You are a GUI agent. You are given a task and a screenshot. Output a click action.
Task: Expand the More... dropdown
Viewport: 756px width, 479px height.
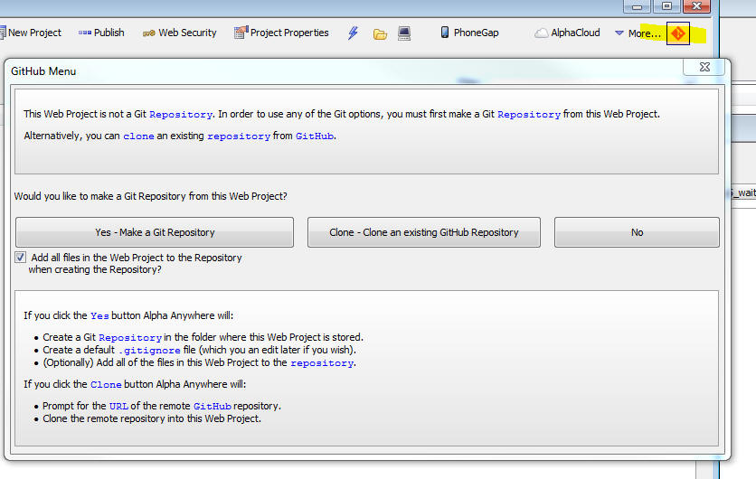coord(638,33)
